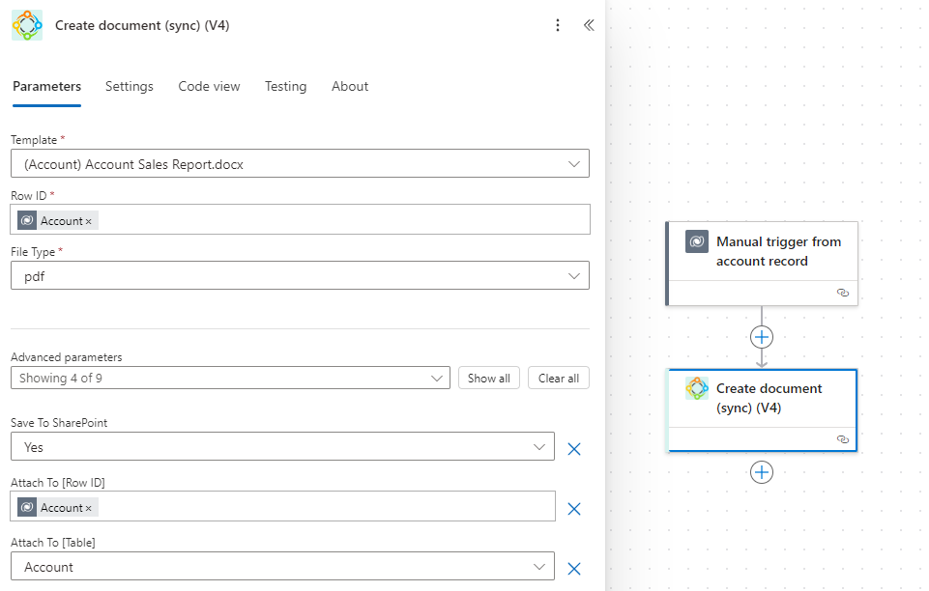929x591 pixels.
Task: Click inside Attach To [Row ID] field
Action: click(x=282, y=506)
